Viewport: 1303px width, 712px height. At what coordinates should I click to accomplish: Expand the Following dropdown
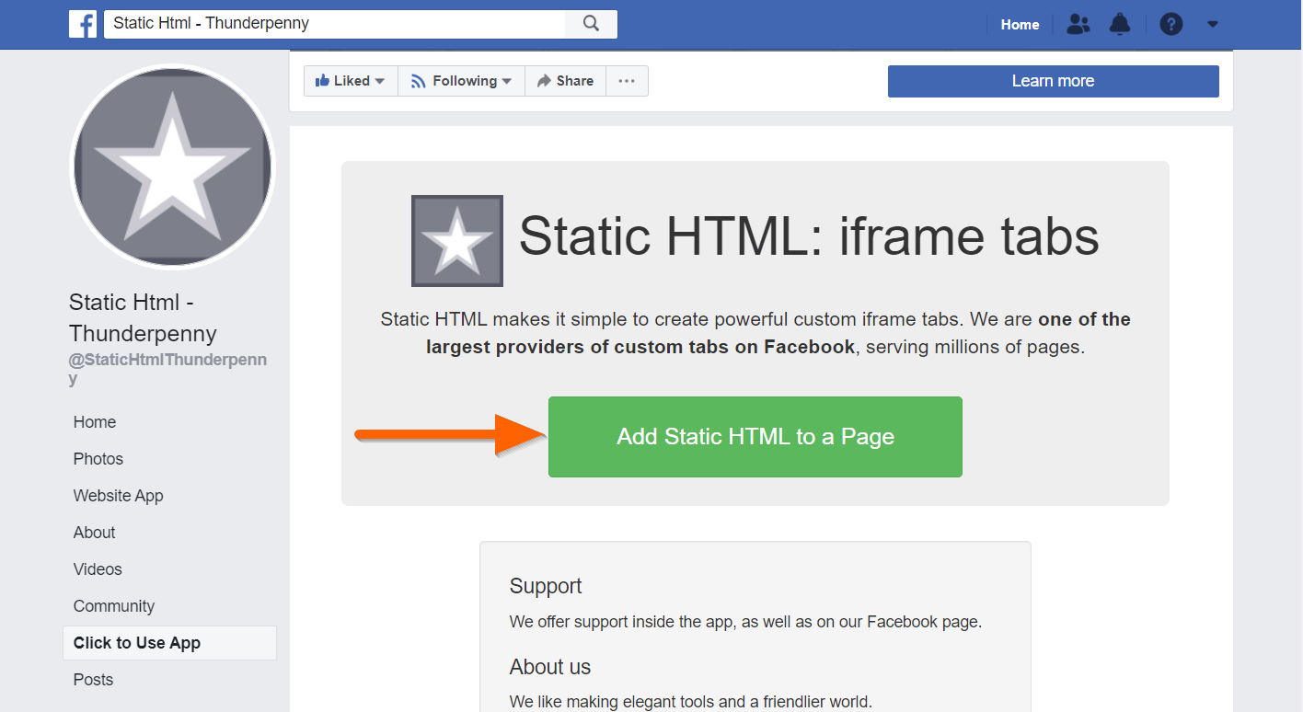(x=461, y=81)
